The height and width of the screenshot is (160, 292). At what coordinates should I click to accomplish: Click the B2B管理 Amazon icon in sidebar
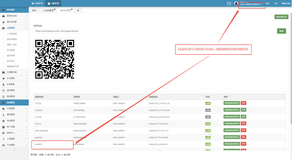coord(3,84)
